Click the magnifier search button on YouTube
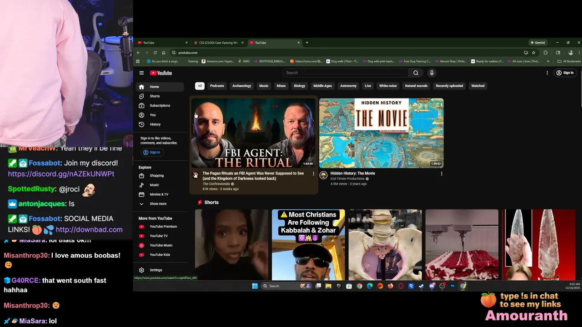 [416, 73]
